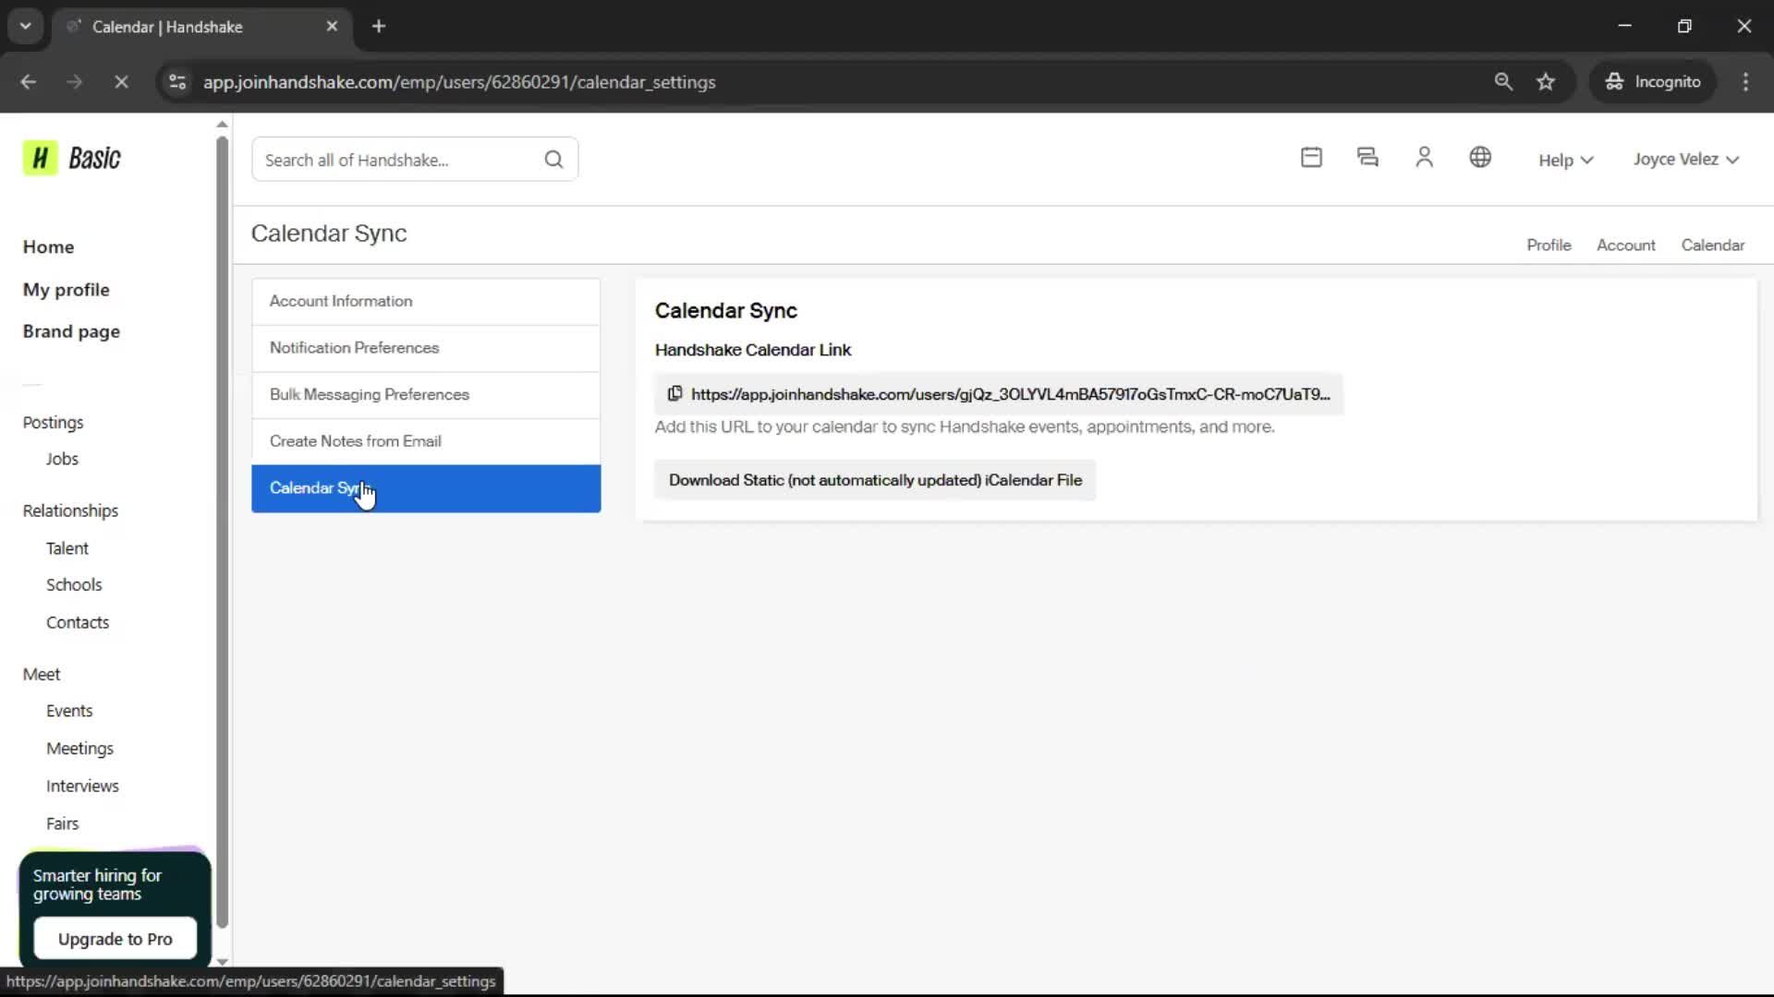The width and height of the screenshot is (1774, 997).
Task: Click the Relationships section heading
Action: tap(70, 511)
